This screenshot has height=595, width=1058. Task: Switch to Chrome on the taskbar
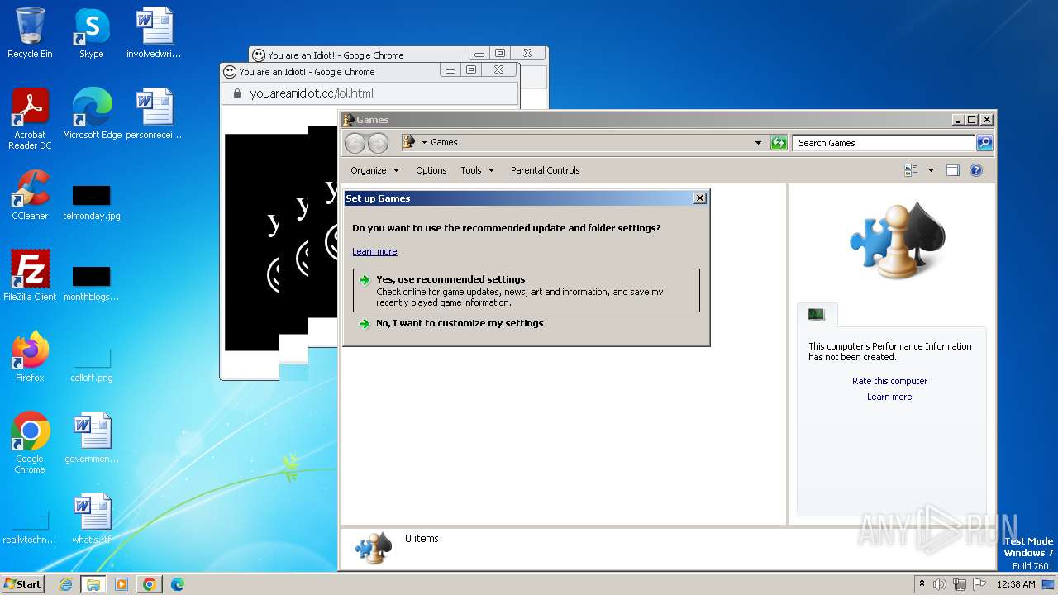[x=150, y=584]
